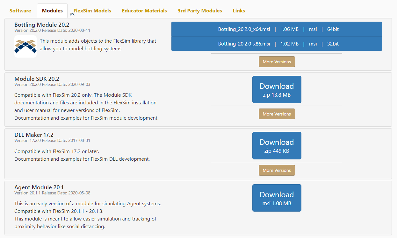397x238 pixels.
Task: Click the DLL Maker 17.2 title
Action: 34,135
